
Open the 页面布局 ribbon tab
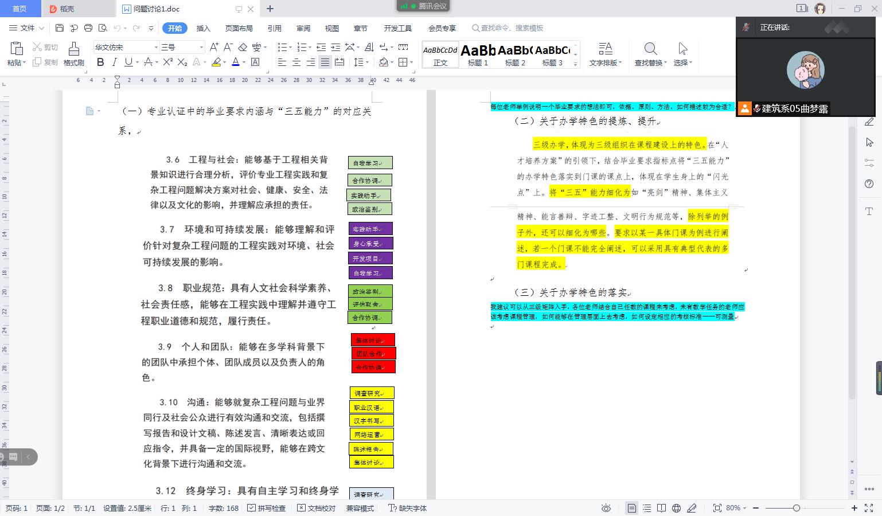[x=239, y=28]
